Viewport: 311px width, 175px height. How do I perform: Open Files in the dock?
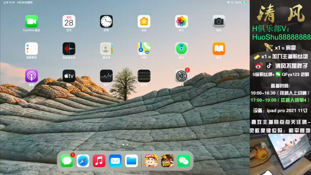[x=131, y=161]
